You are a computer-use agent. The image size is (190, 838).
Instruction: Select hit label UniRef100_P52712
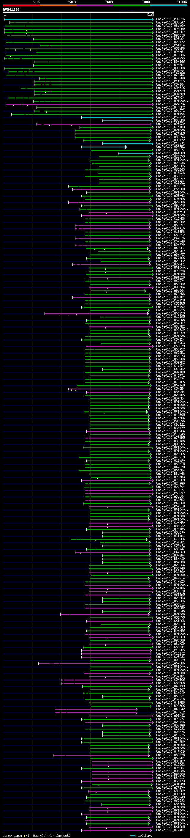170,117
